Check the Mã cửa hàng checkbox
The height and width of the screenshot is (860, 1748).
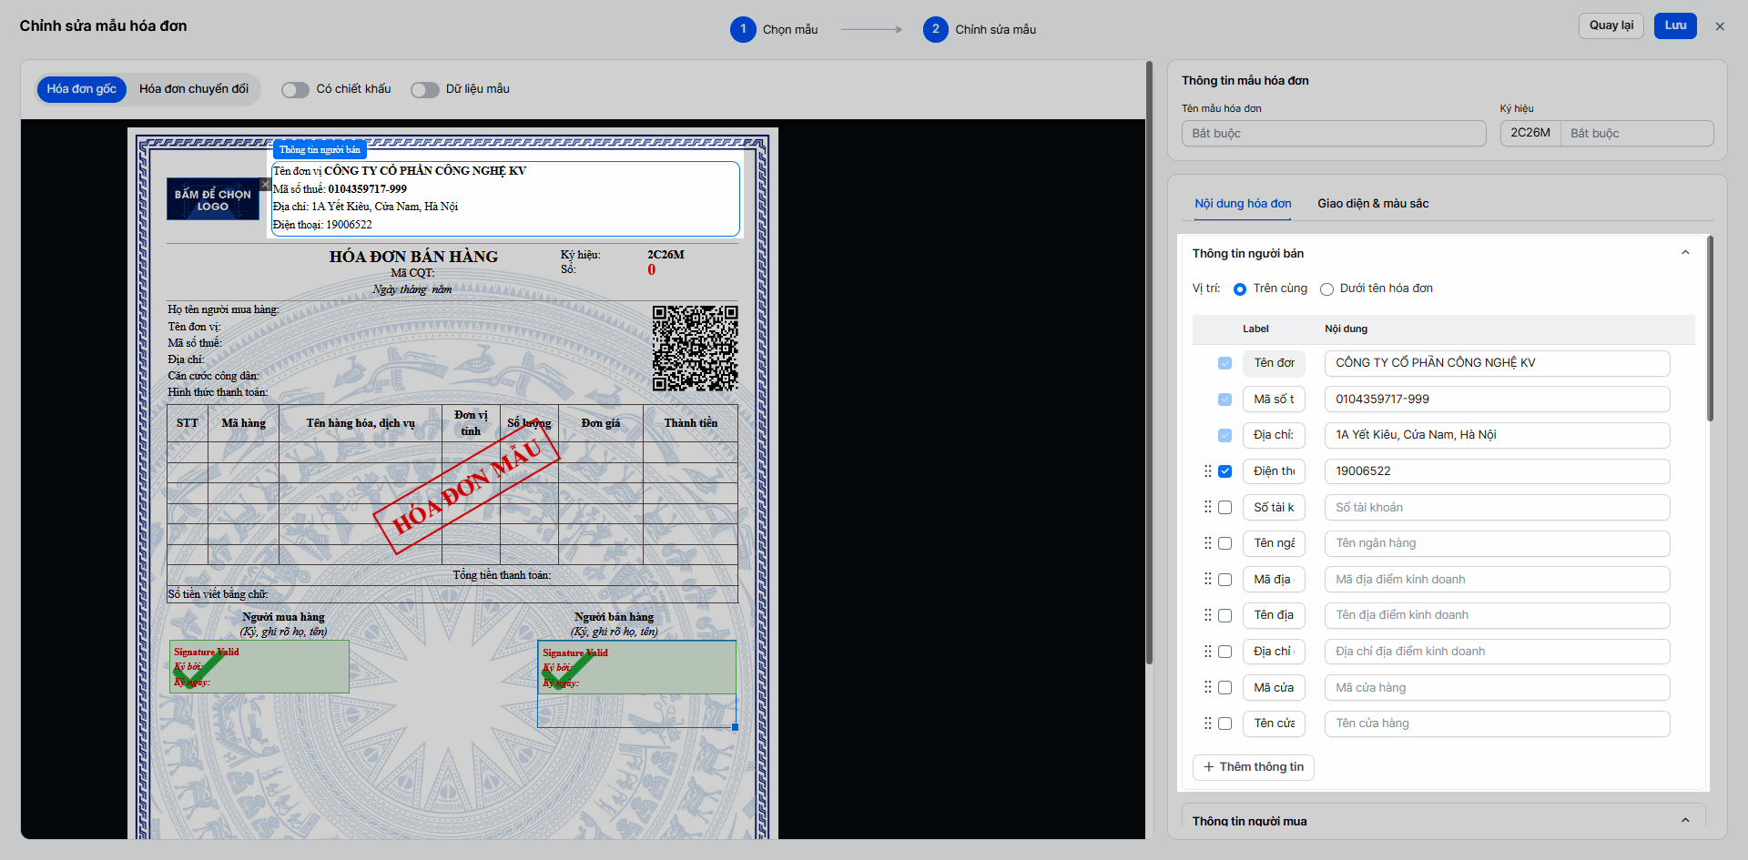point(1225,688)
